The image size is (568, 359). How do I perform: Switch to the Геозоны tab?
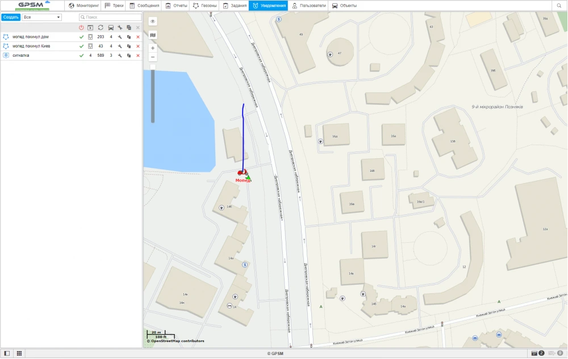[204, 6]
